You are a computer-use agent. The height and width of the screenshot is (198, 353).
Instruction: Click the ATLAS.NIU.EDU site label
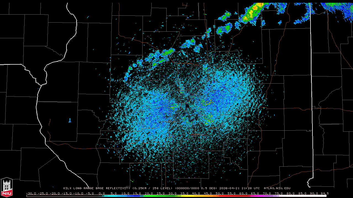[x=277, y=188]
